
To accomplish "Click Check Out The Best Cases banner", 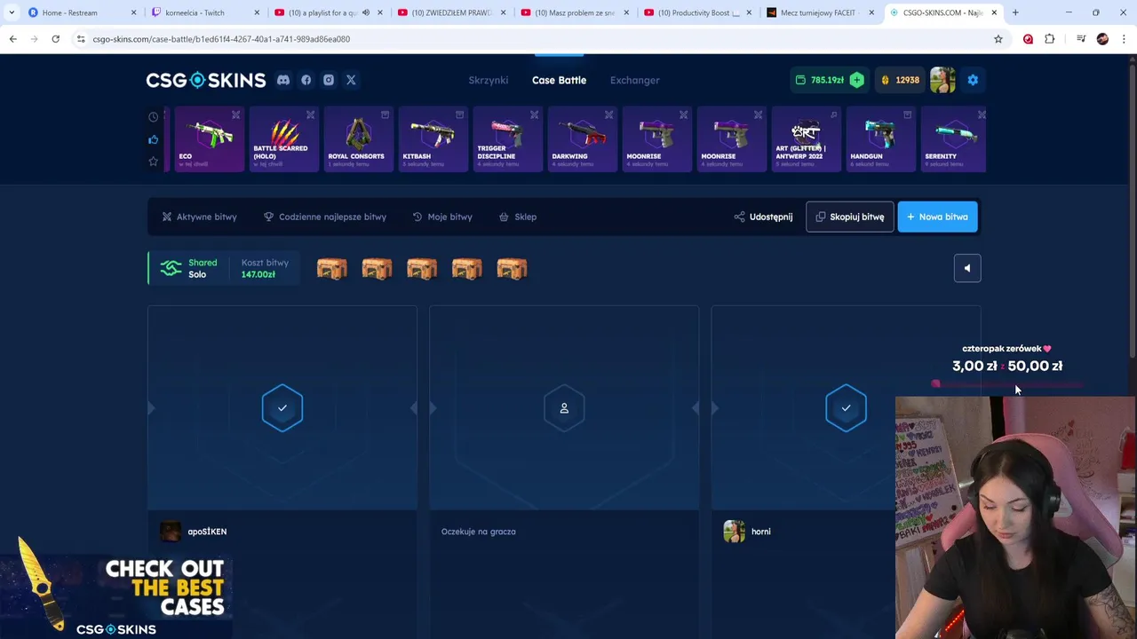I will [116, 588].
